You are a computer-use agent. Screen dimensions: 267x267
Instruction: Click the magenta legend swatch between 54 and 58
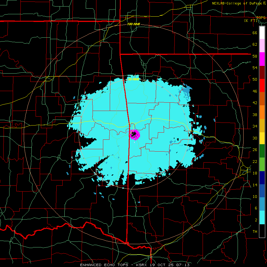pos(262,59)
